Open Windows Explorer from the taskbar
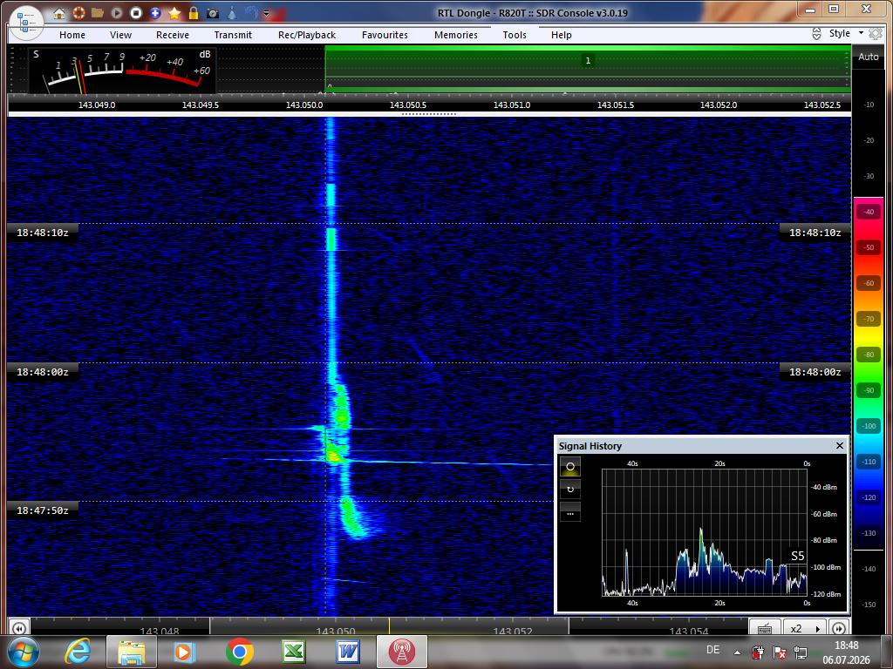893x669 pixels. [132, 652]
